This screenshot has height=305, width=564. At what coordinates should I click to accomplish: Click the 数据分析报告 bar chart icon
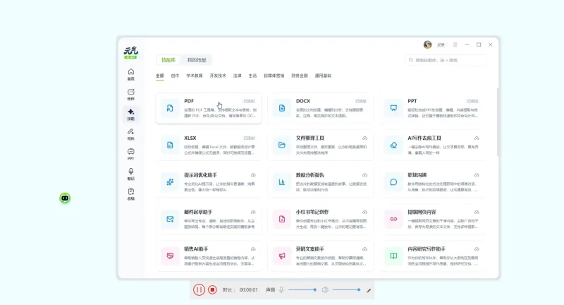pos(281,182)
